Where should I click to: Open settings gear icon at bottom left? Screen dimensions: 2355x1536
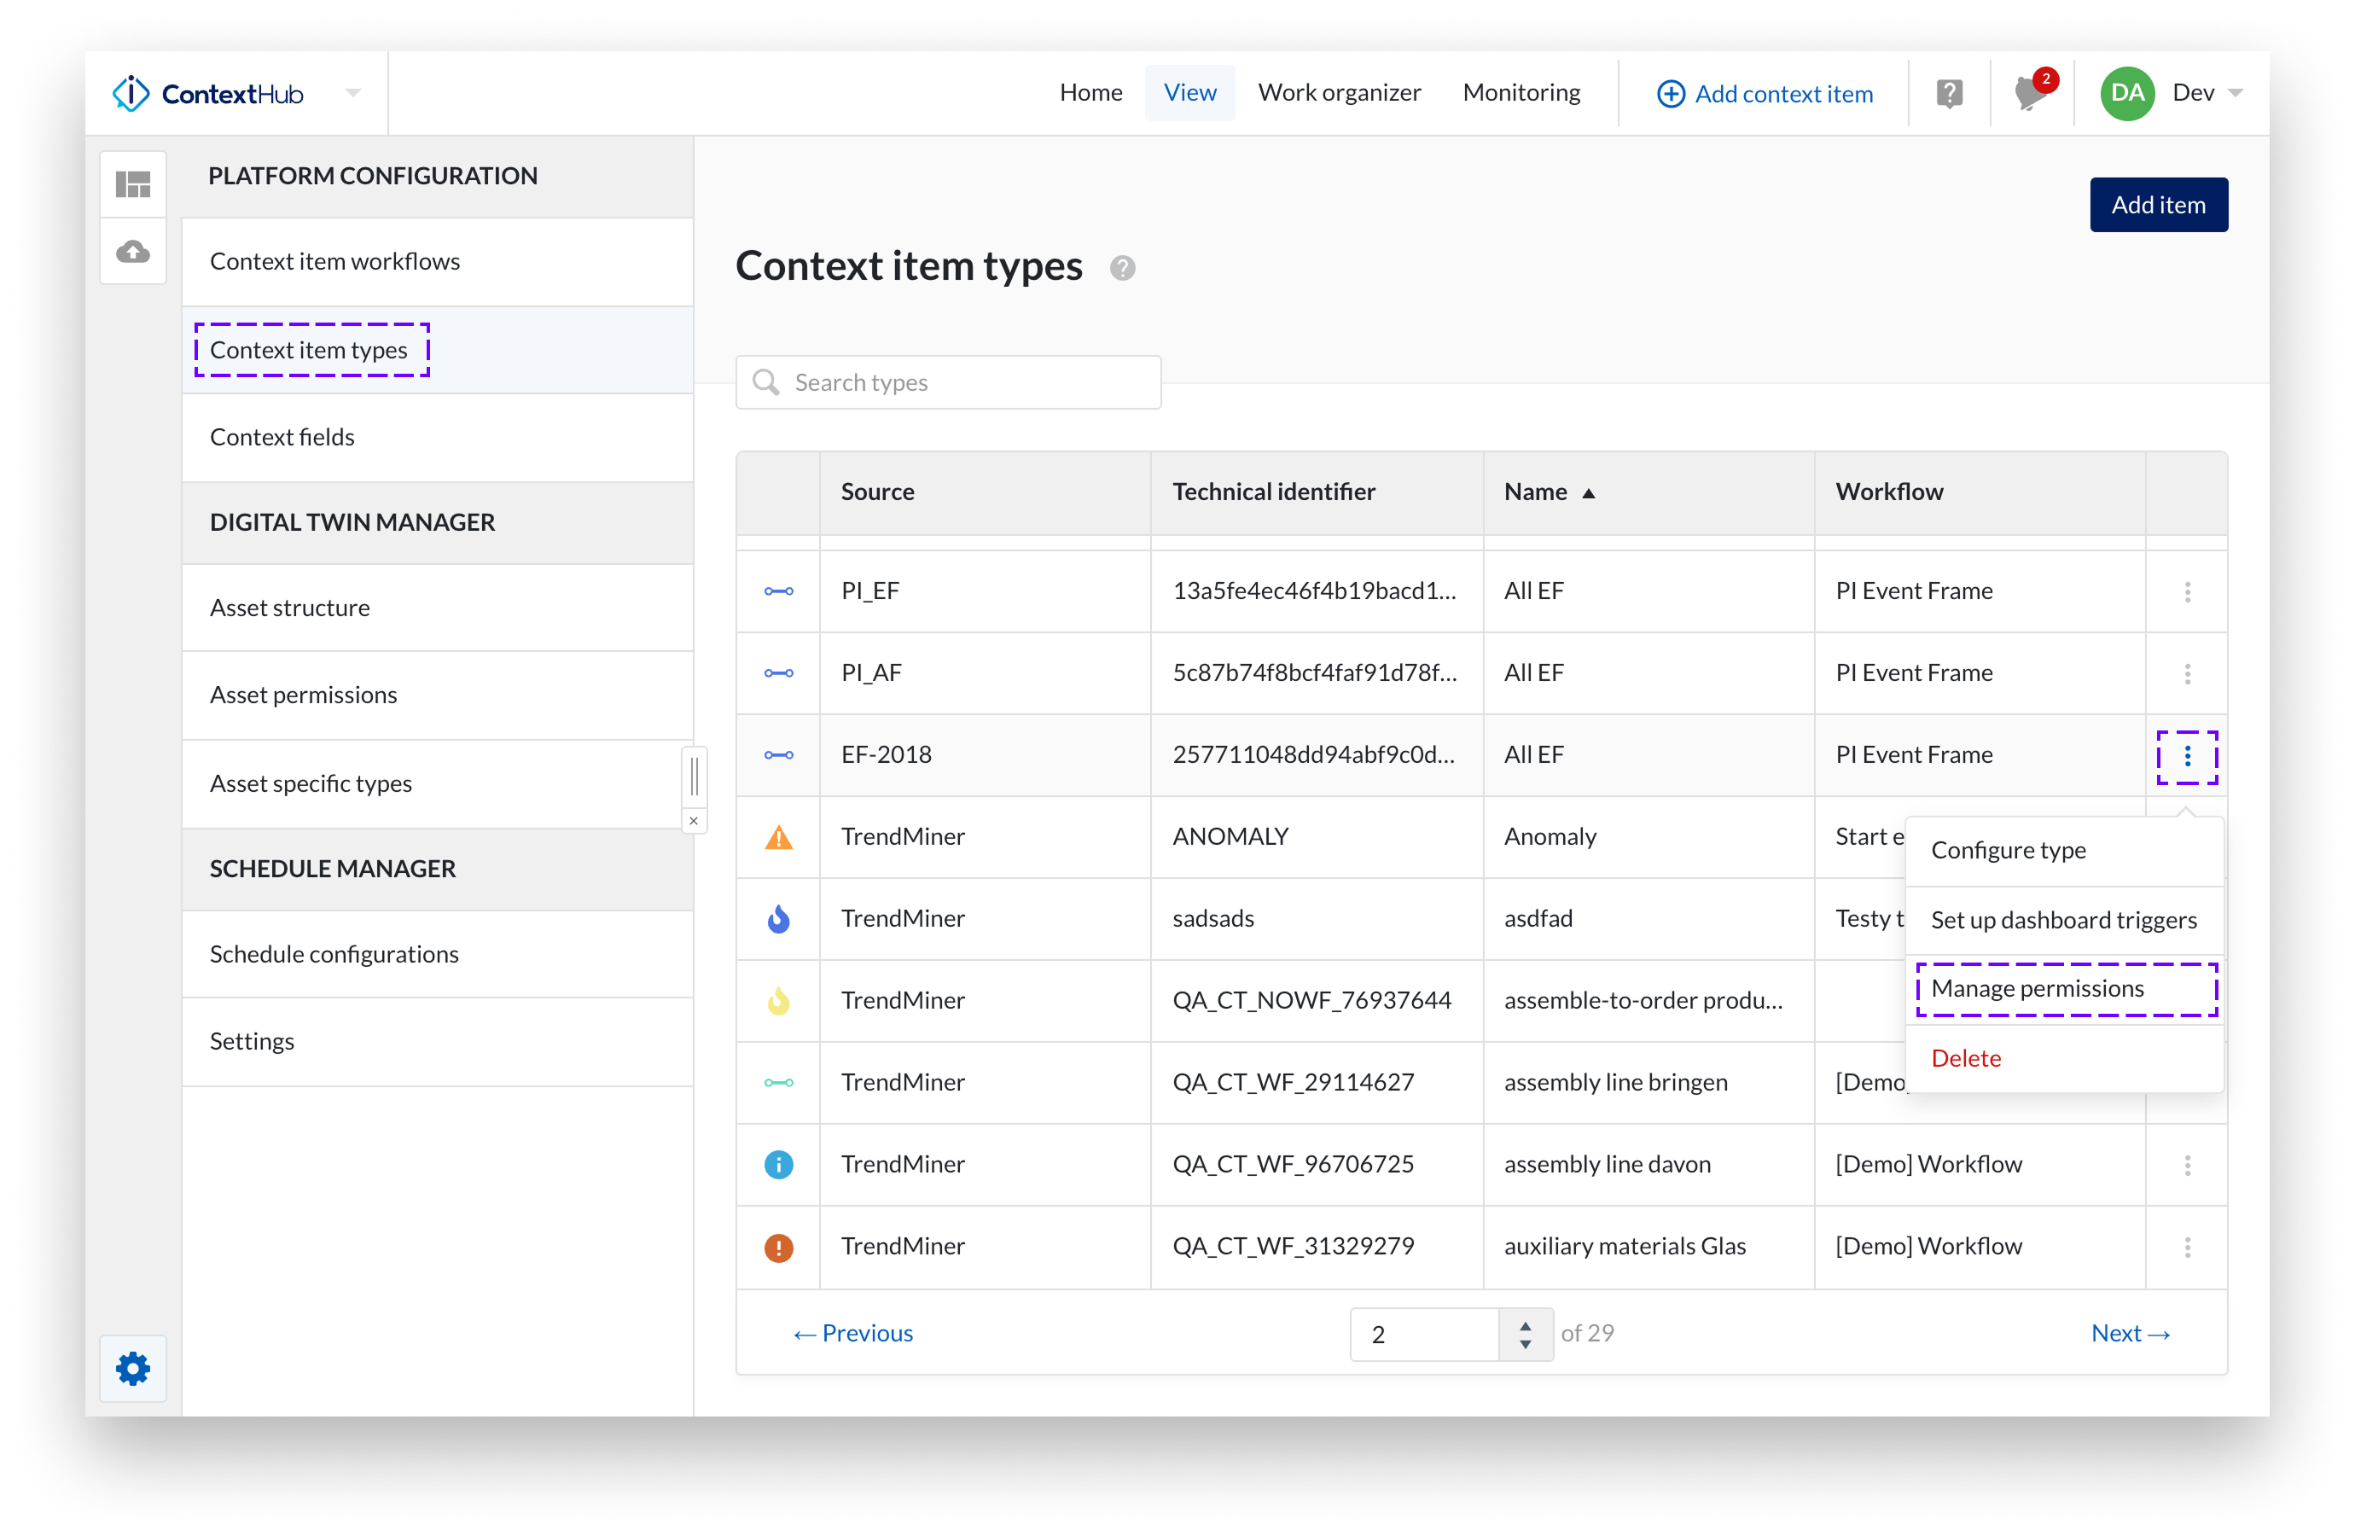(132, 1369)
